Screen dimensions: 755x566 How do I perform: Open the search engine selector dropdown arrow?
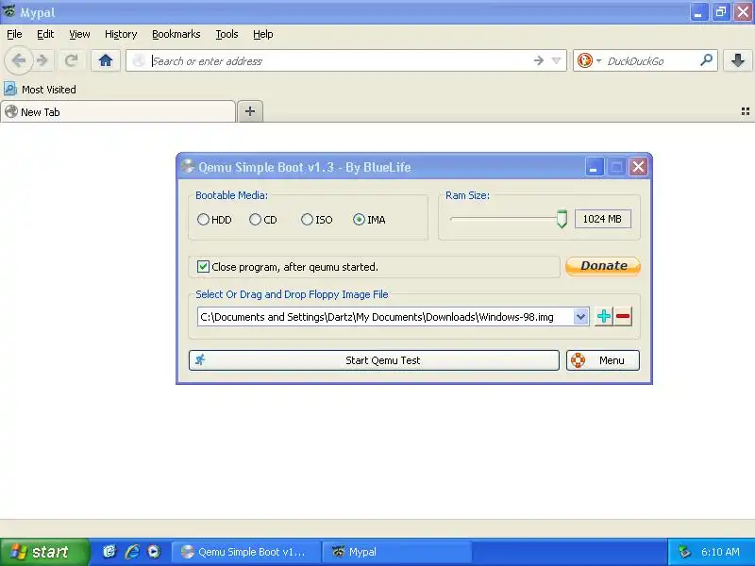coord(598,60)
